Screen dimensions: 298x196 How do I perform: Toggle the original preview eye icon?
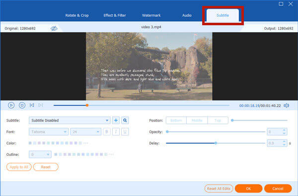tap(54, 28)
